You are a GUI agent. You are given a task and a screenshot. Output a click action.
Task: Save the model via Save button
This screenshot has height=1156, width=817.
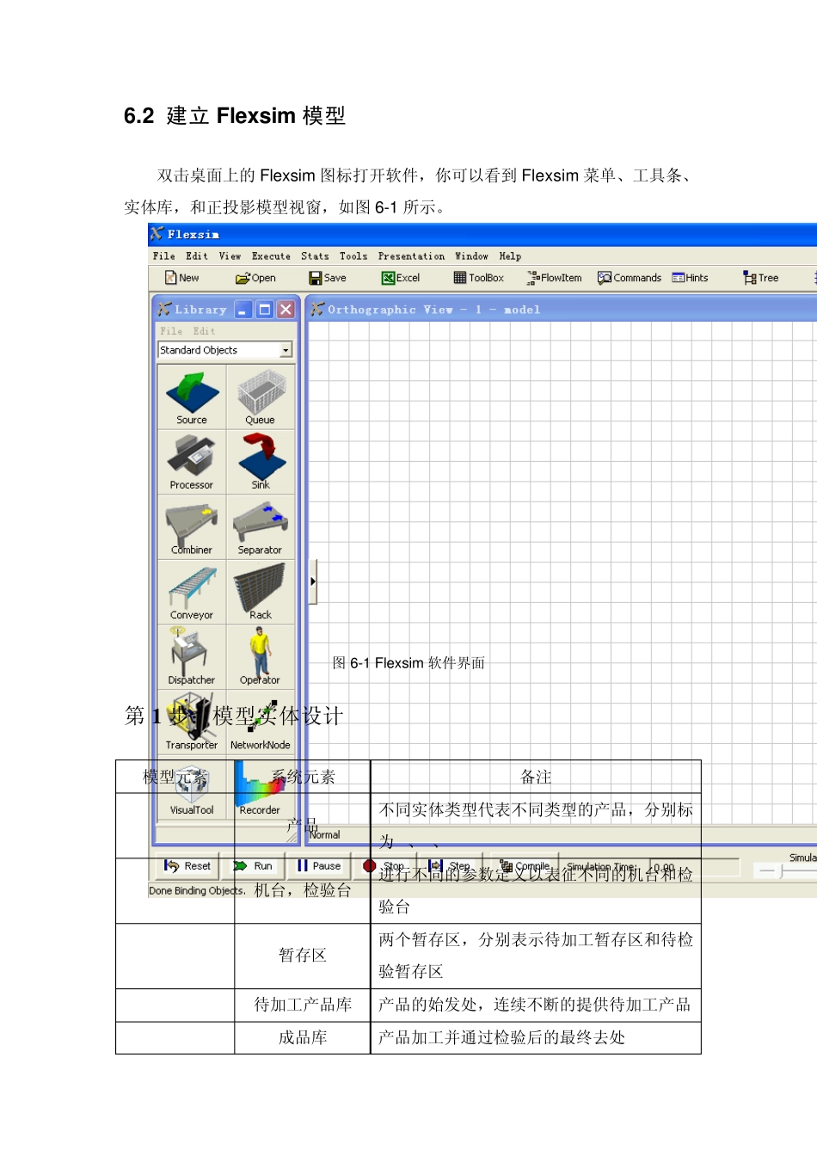click(328, 278)
